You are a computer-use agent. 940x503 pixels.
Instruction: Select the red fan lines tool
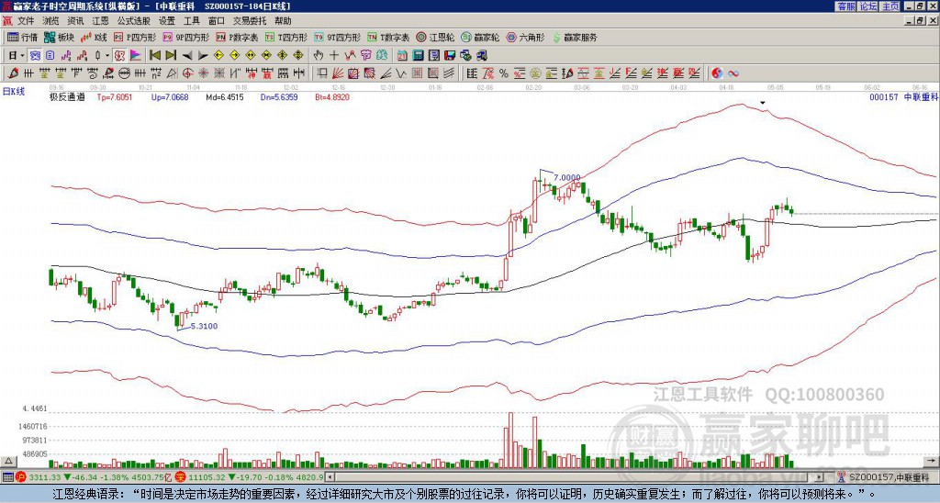tap(338, 73)
